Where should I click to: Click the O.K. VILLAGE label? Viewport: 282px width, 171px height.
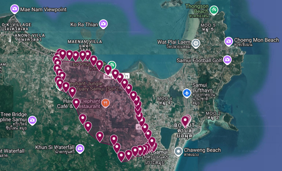click(x=16, y=27)
